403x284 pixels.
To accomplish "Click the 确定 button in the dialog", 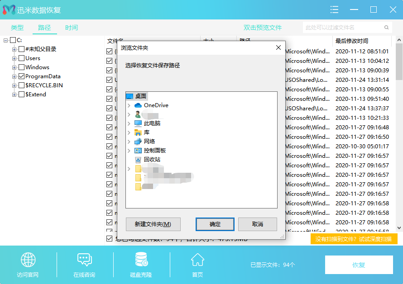I will tap(215, 224).
